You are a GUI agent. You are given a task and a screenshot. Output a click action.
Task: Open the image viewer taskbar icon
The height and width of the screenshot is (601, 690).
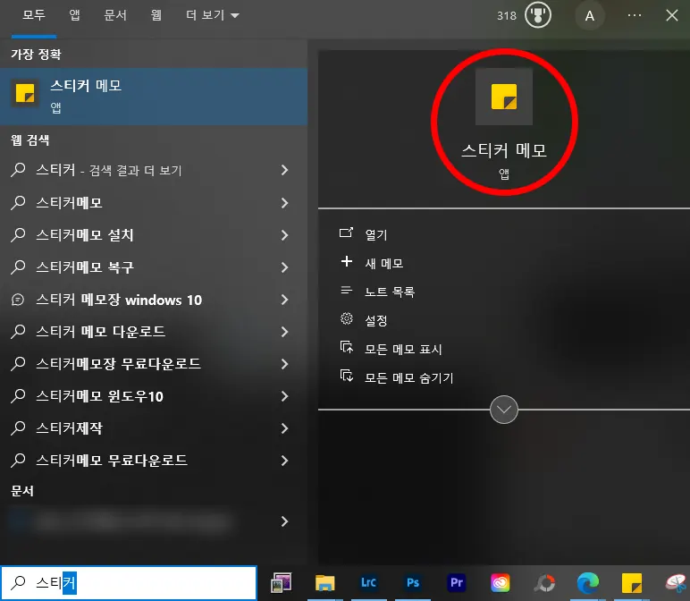pyautogui.click(x=282, y=583)
